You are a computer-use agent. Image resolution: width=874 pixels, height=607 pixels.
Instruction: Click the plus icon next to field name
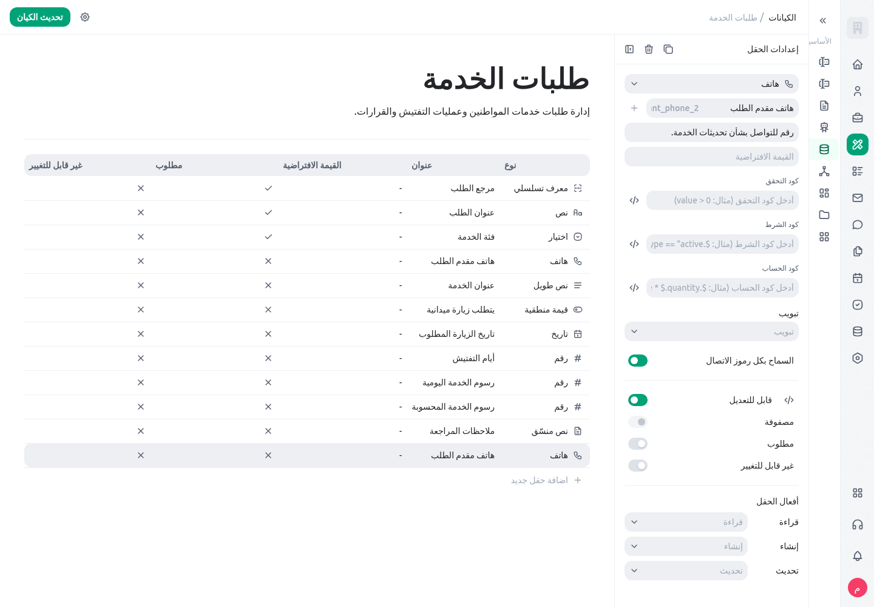634,108
